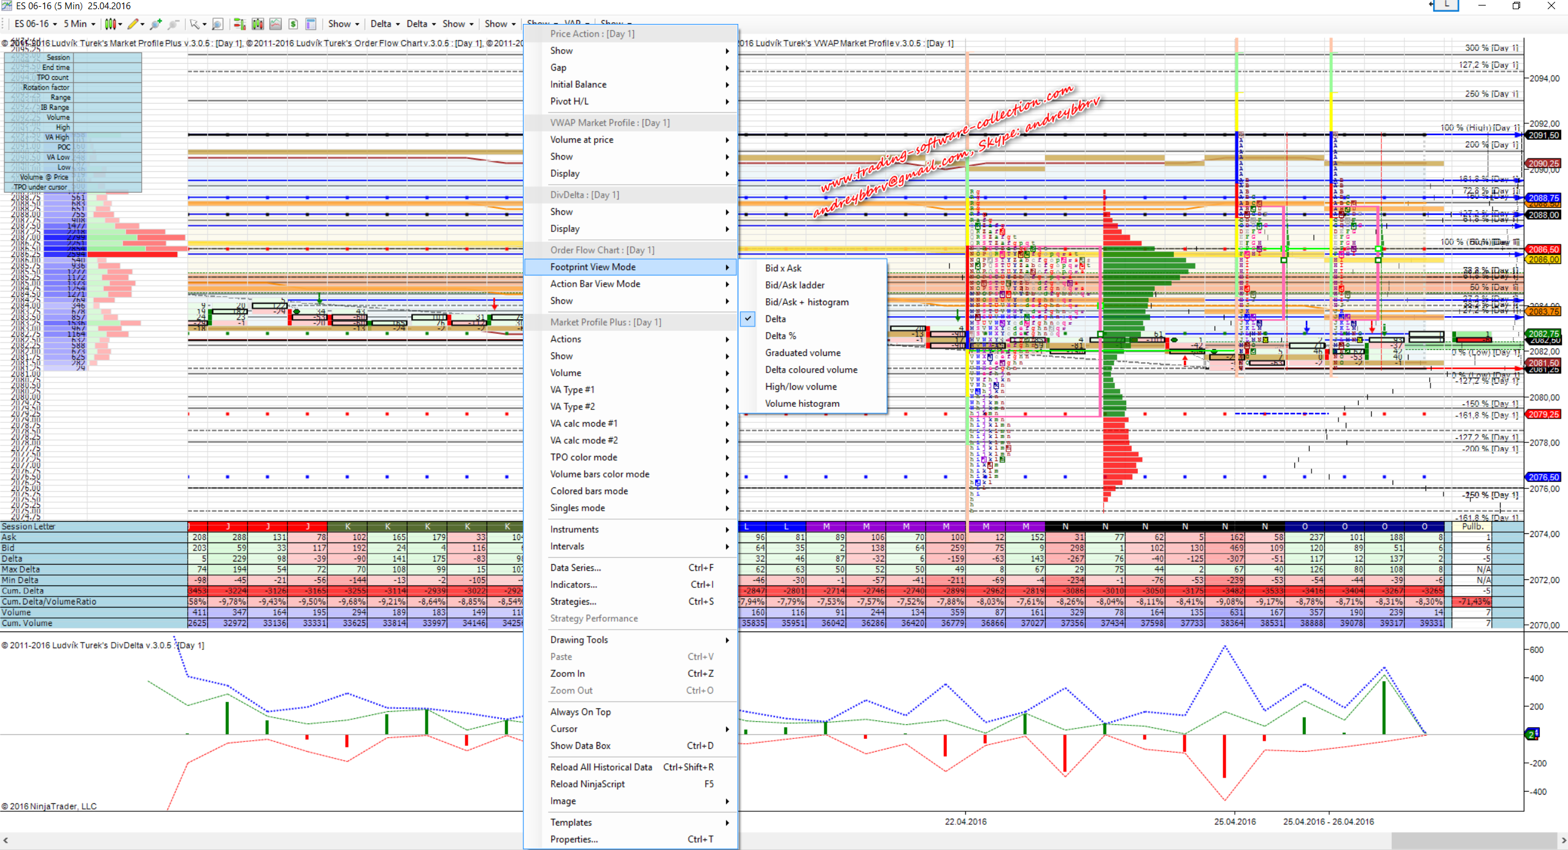
Task: Click the Zoom In magnifier icon
Action: point(156,24)
